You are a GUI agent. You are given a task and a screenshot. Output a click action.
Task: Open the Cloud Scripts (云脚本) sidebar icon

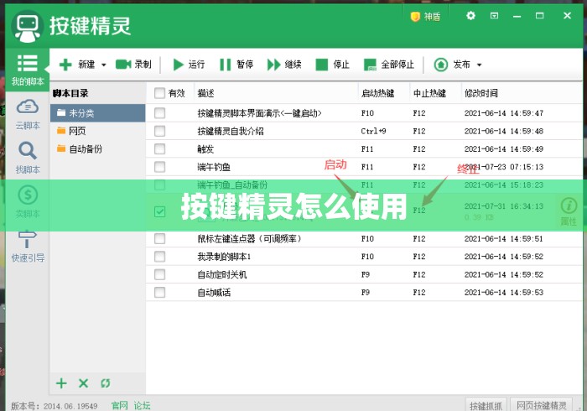click(x=28, y=107)
